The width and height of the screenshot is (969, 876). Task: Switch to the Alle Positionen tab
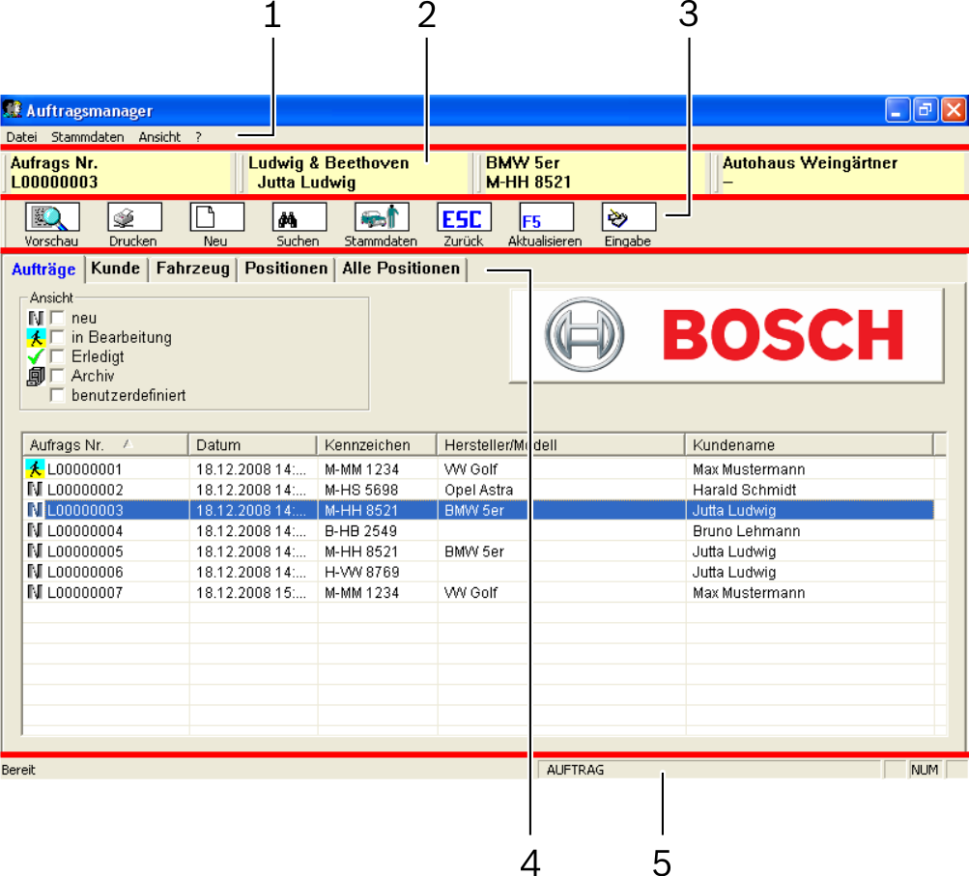401,268
